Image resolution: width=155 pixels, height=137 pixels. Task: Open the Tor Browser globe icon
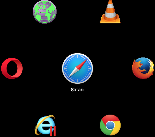(x=44, y=12)
